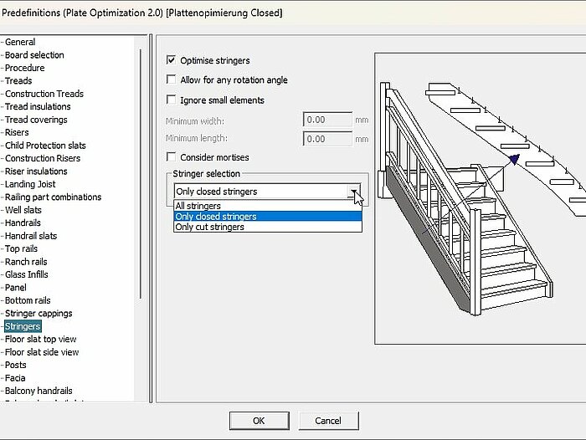The width and height of the screenshot is (586, 440).
Task: Enable Allow for any rotation angle
Action: 171,79
